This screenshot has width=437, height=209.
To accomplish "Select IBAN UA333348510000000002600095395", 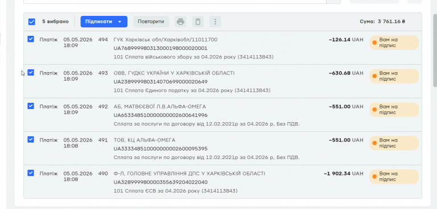I will tap(160, 149).
